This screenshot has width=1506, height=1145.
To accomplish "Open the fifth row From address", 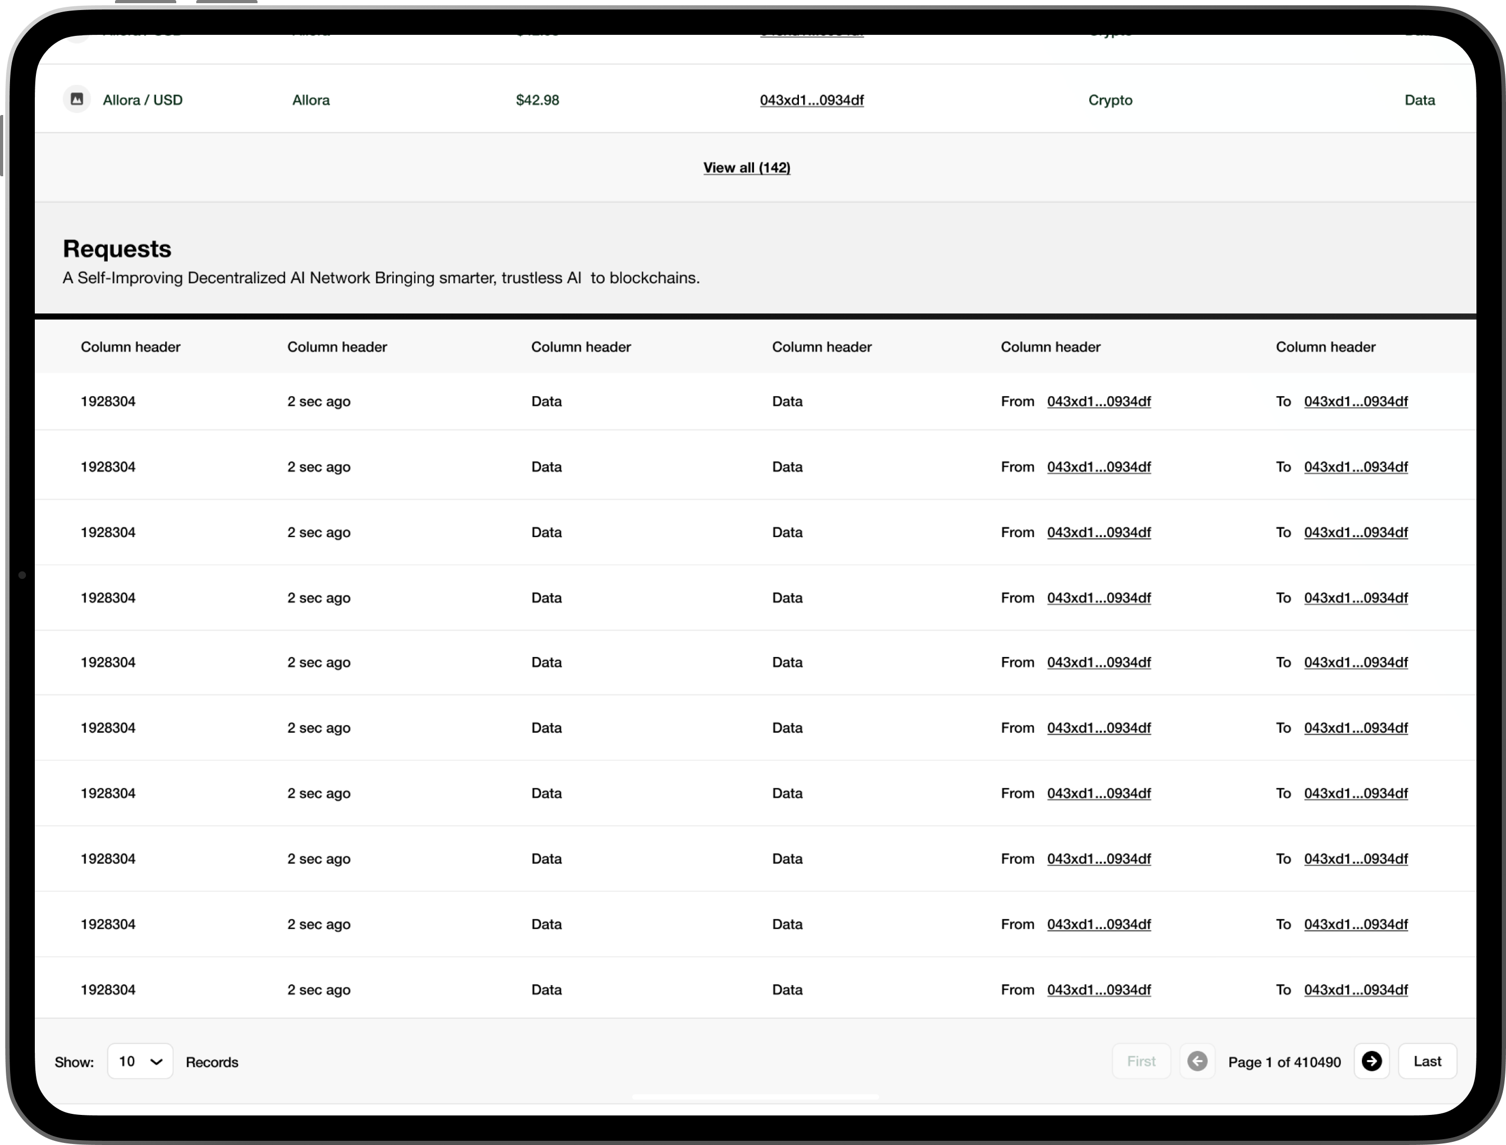I will point(1099,663).
